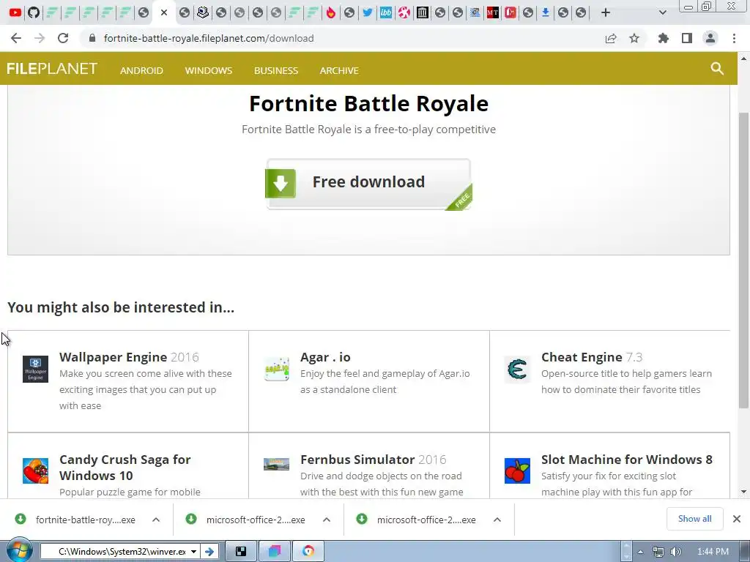
Task: Click the Fernbus Simulator thumbnail
Action: point(276,464)
